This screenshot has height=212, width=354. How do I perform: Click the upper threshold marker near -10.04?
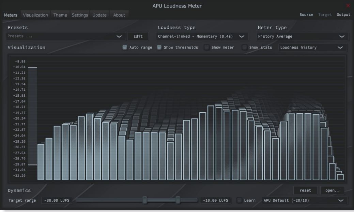pos(32,67)
